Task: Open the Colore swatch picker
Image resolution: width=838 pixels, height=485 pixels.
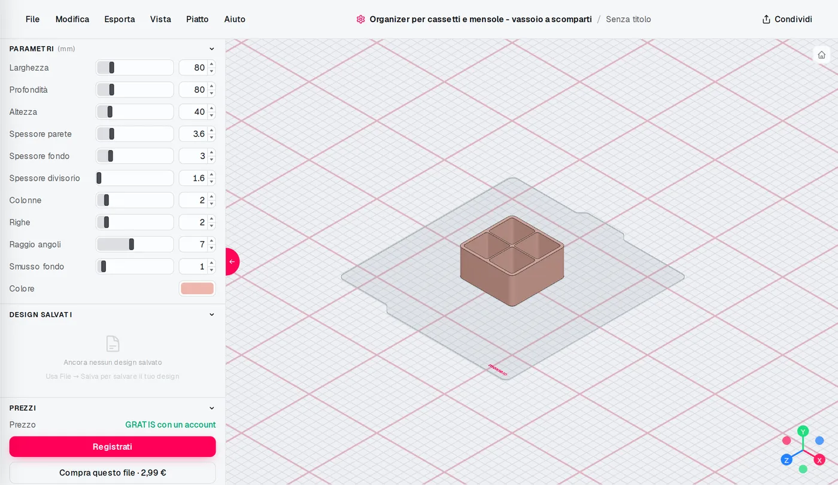Action: click(x=197, y=289)
